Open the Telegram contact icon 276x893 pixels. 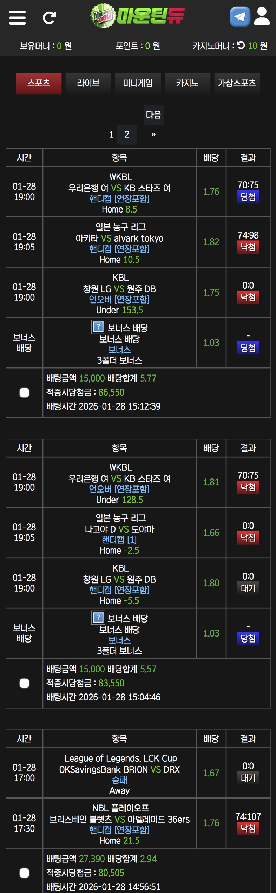click(x=240, y=17)
